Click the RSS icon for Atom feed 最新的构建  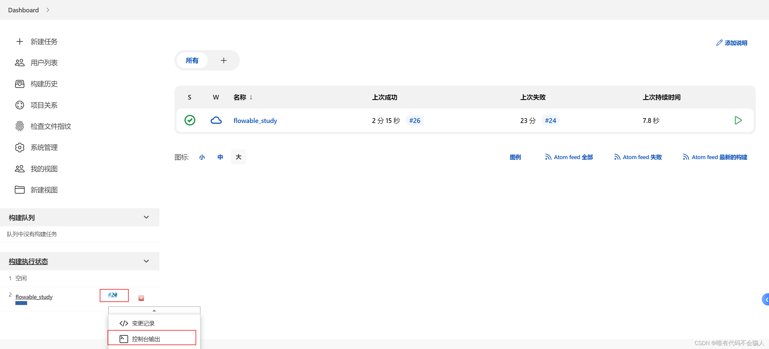pos(686,157)
